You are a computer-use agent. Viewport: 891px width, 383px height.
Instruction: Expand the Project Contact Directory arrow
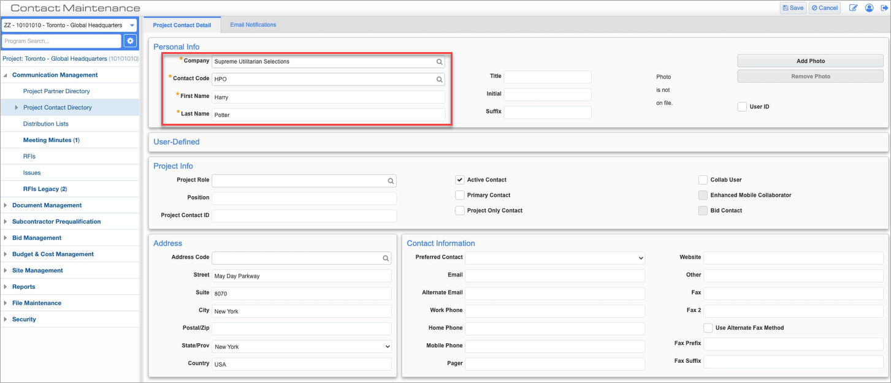(17, 108)
